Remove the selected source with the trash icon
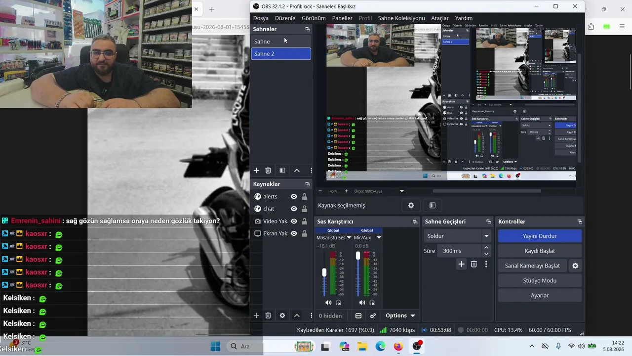Screen dimensions: 632x356 268,315
